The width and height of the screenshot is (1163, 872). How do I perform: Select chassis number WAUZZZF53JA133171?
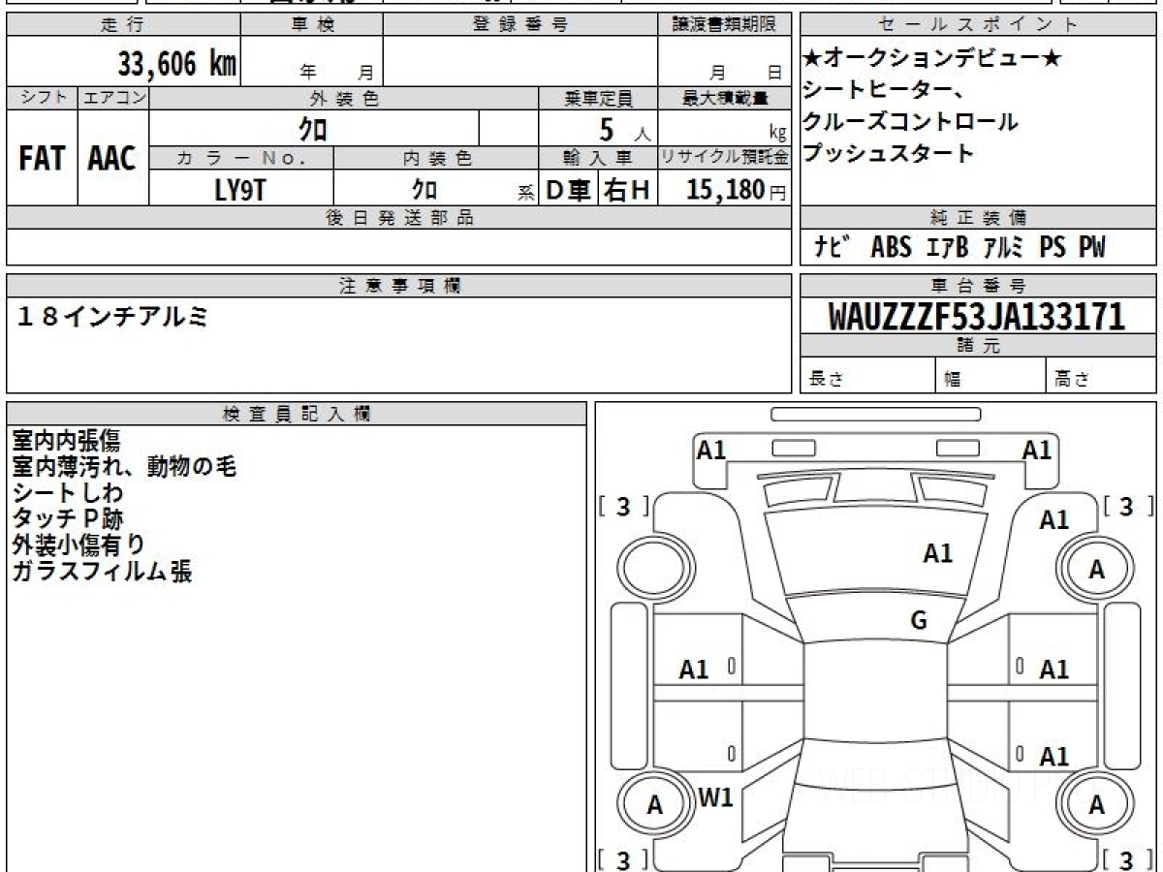coord(977,317)
